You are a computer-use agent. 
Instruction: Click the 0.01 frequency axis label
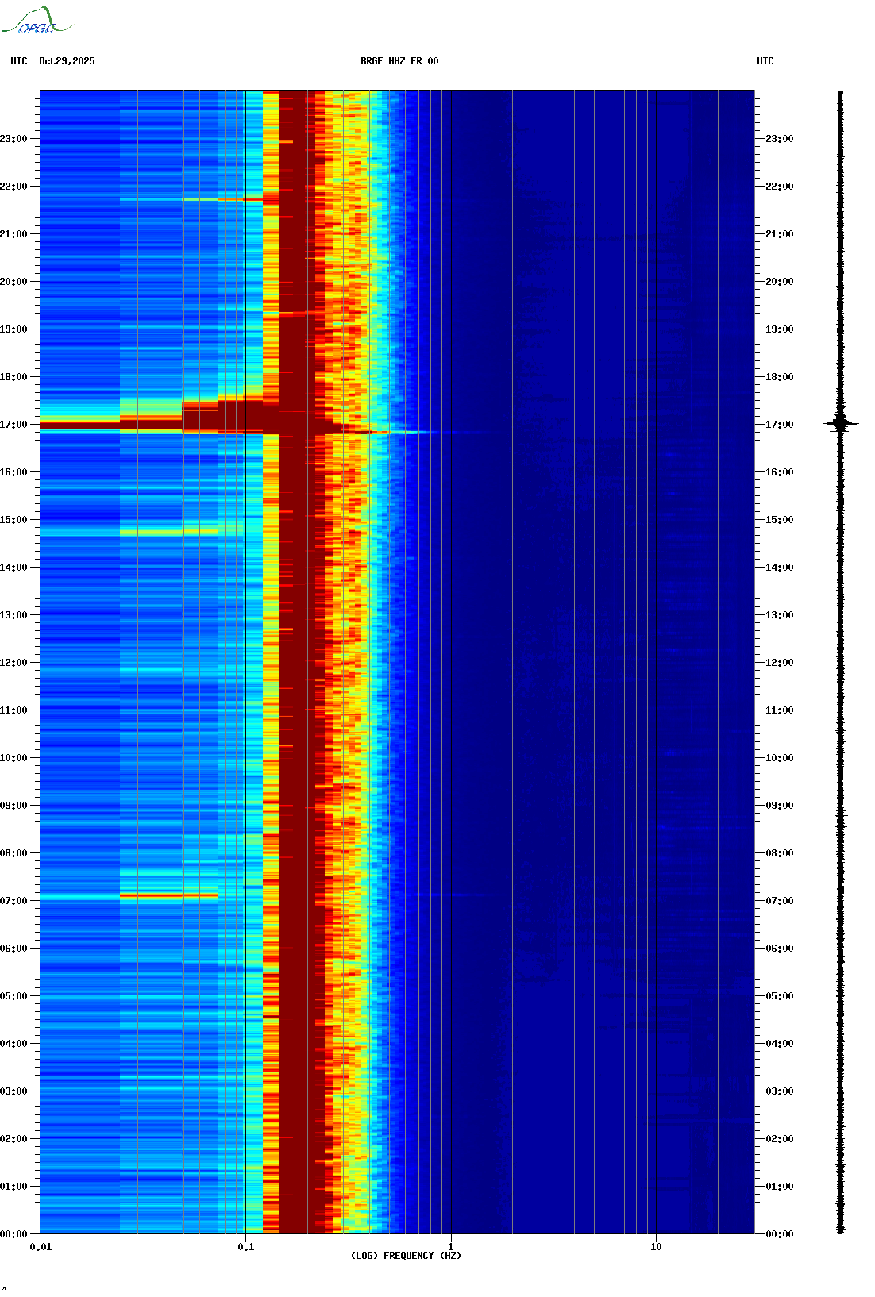pos(40,1247)
